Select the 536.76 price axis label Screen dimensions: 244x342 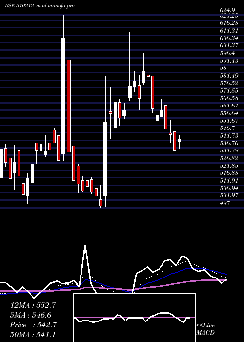tap(229, 143)
